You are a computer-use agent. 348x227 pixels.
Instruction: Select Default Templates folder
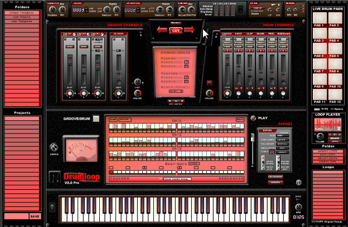point(22,13)
